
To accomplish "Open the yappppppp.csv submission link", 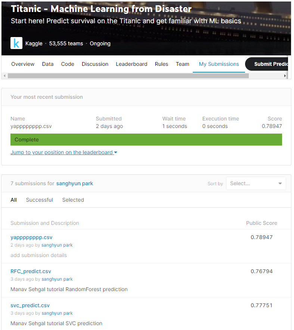I will (31, 237).
